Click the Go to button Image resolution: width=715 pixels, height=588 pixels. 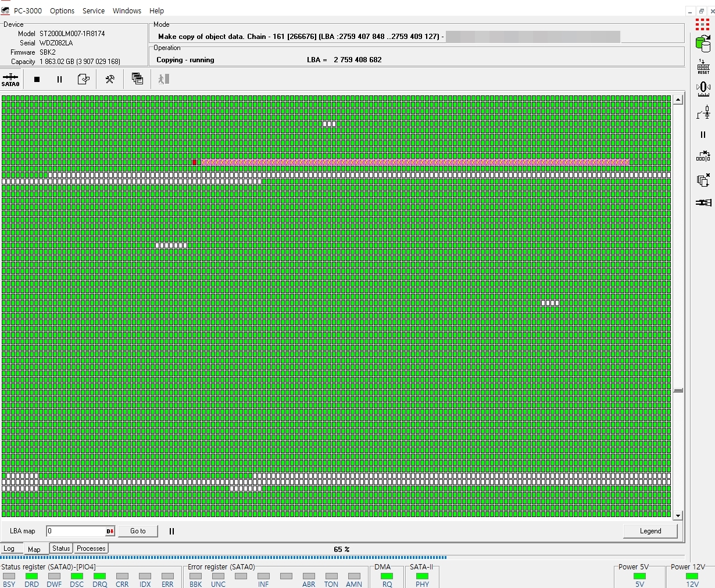point(138,531)
